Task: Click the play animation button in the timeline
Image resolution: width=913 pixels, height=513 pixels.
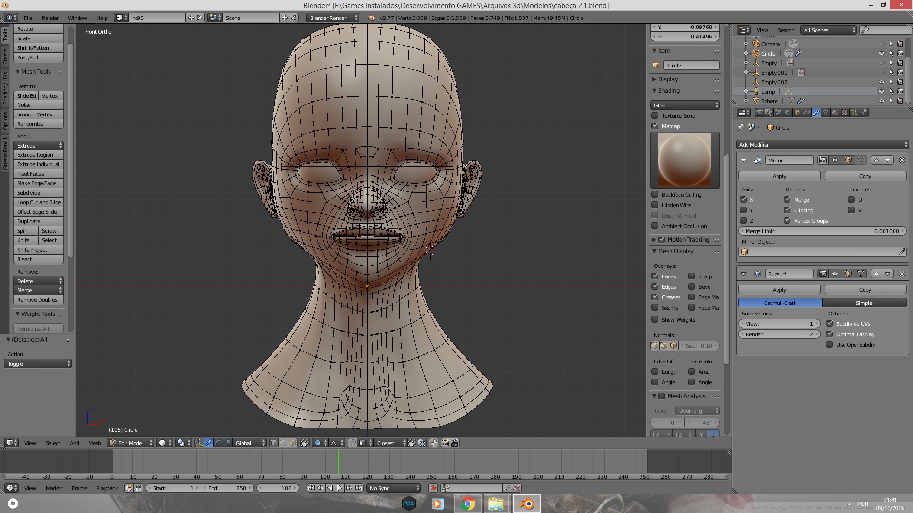Action: [340, 488]
